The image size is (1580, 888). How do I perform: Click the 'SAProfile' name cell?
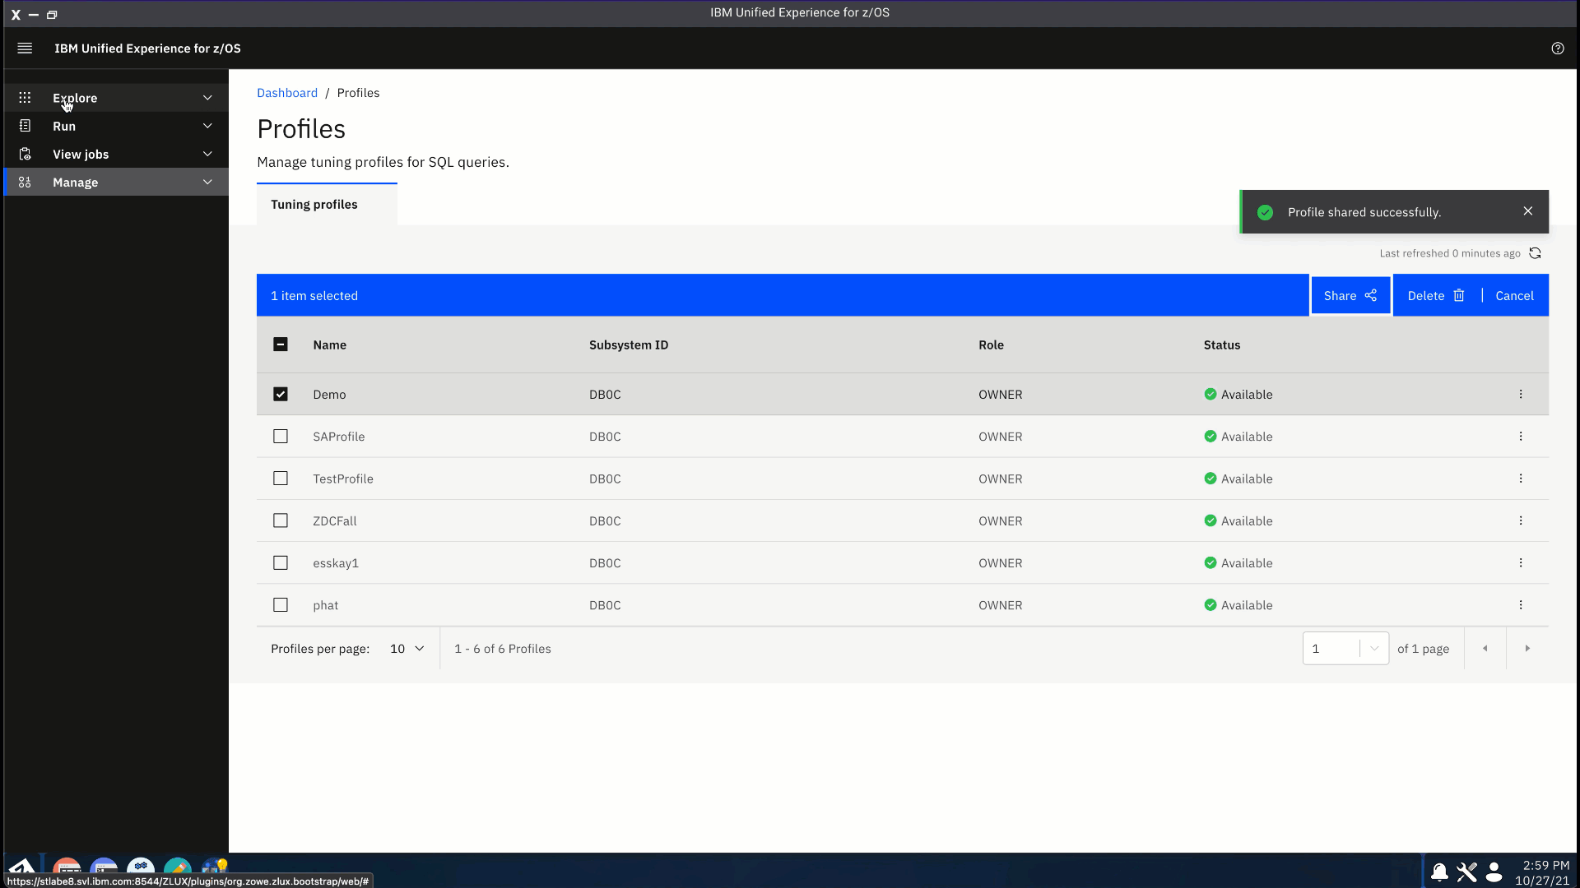338,437
